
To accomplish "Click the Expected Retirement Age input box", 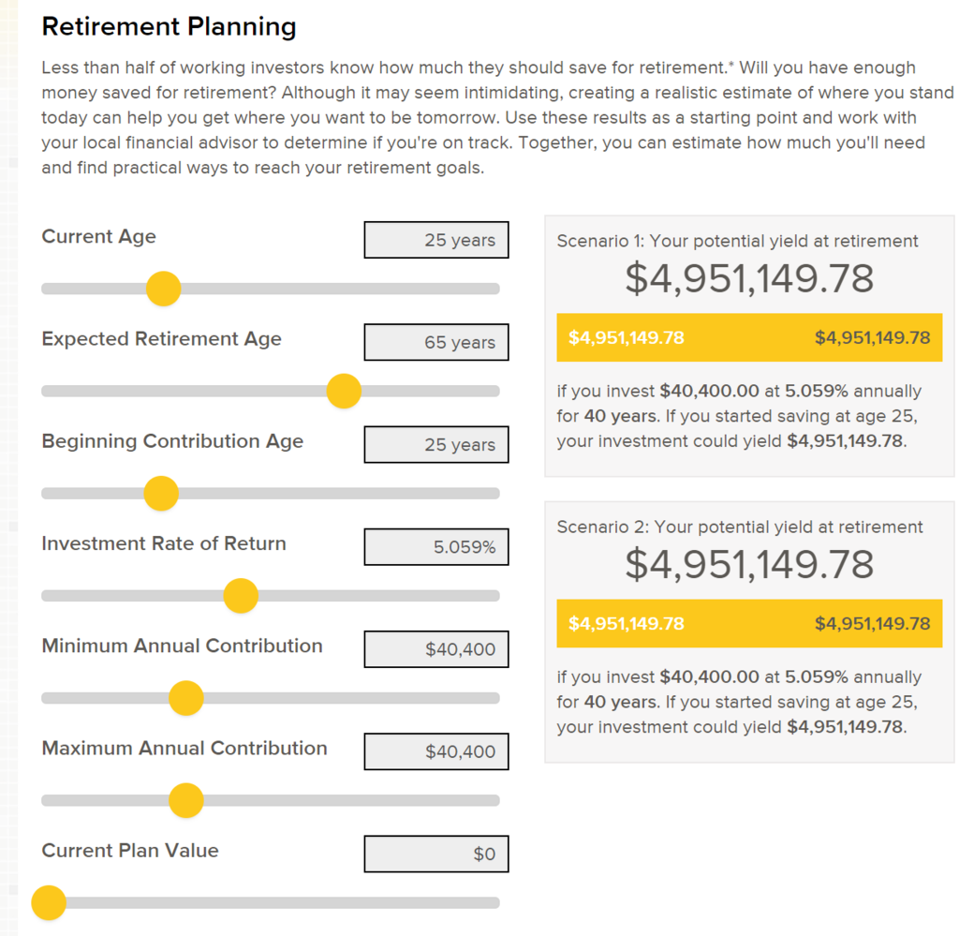I will [x=436, y=342].
